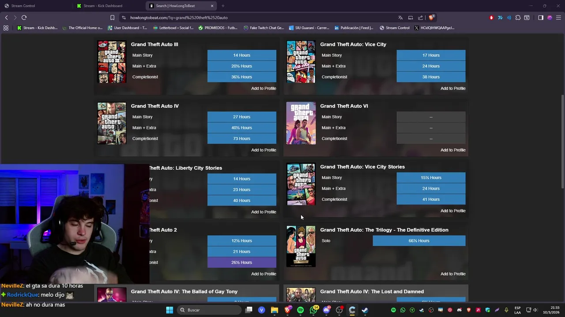Image resolution: width=565 pixels, height=317 pixels.
Task: Click the 73 Hours Completionist bar for GTA IV
Action: [x=242, y=138]
